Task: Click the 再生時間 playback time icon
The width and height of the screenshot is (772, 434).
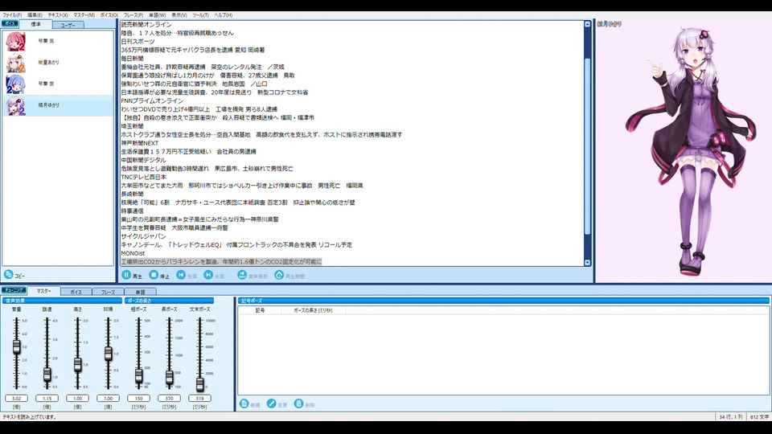Action: pos(279,275)
